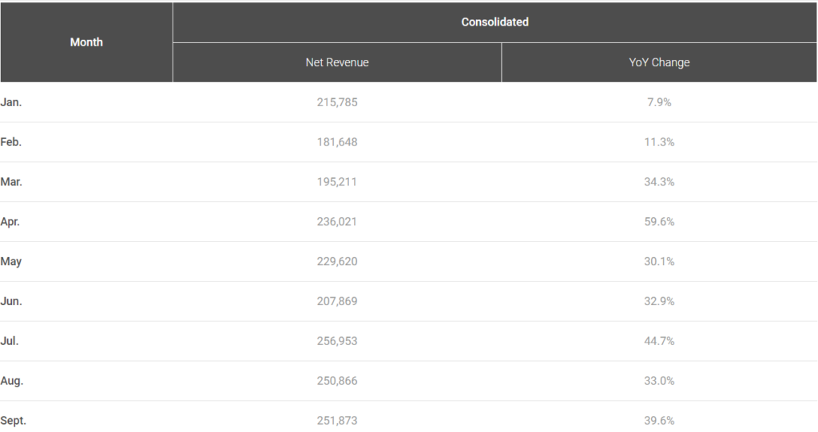Click February net revenue 181,648

point(337,142)
